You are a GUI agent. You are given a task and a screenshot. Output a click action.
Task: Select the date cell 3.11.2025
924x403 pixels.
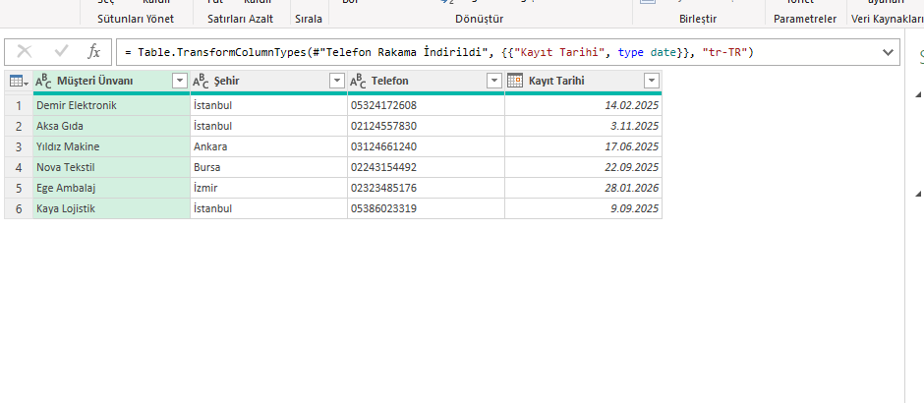(583, 126)
